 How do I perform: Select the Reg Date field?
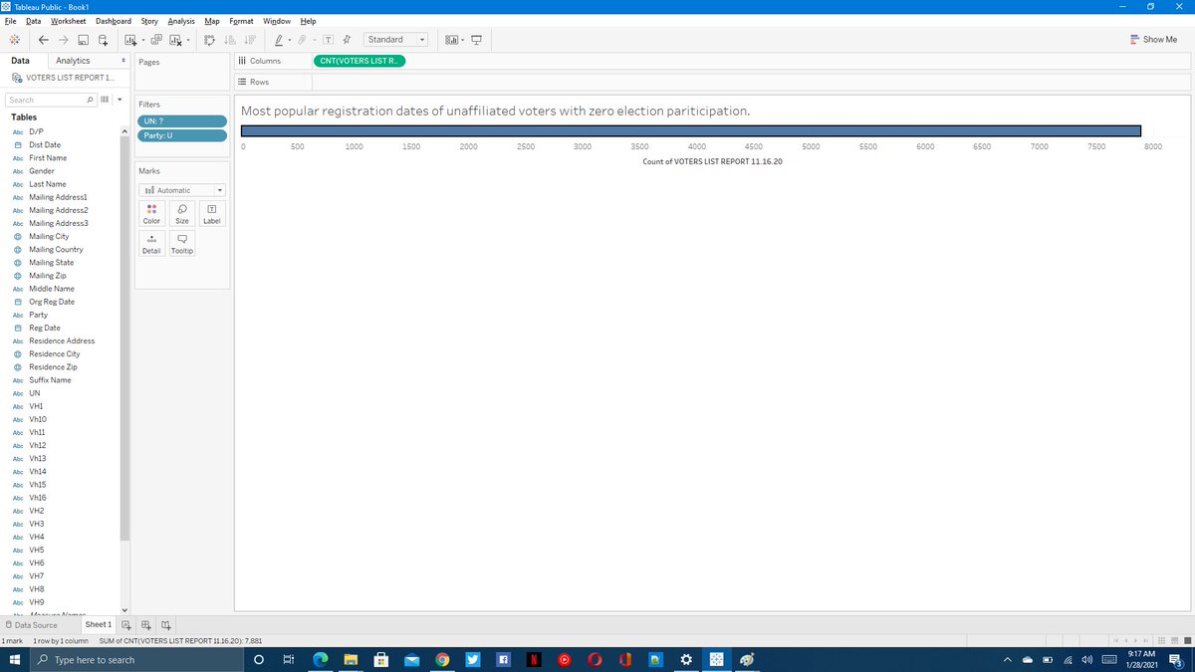click(x=45, y=328)
